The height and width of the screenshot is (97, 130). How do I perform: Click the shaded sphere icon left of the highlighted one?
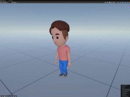point(108,2)
